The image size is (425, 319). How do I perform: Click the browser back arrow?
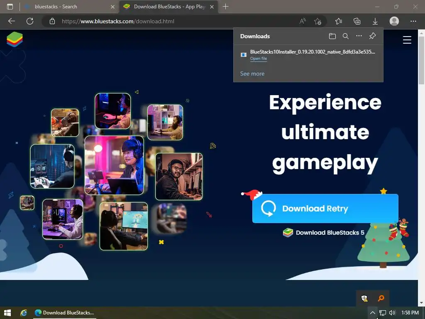[x=11, y=21]
